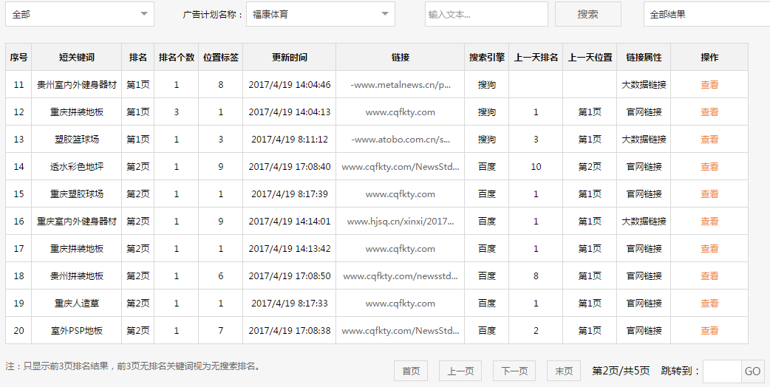This screenshot has width=770, height=387.
Task: Click rank count 3 in row 12
Action: pos(177,112)
